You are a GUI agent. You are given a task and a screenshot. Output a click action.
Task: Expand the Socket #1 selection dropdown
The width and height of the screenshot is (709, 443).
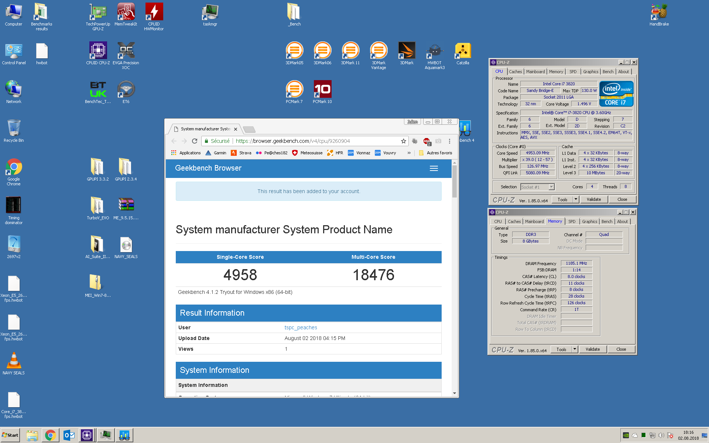click(x=551, y=187)
